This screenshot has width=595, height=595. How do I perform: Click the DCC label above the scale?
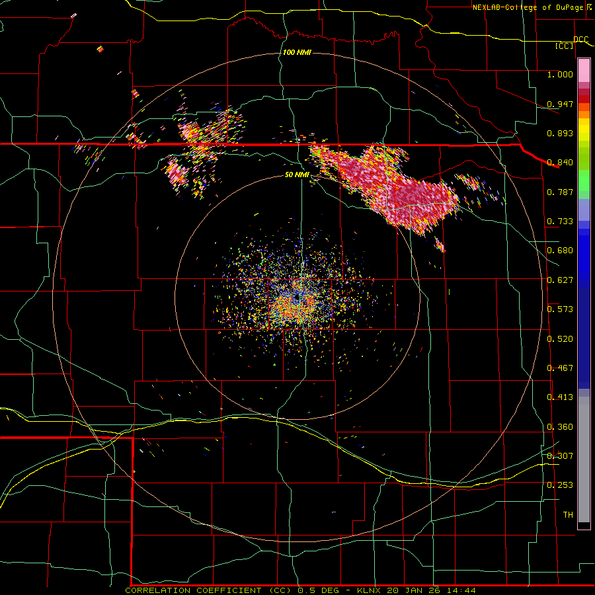point(580,40)
